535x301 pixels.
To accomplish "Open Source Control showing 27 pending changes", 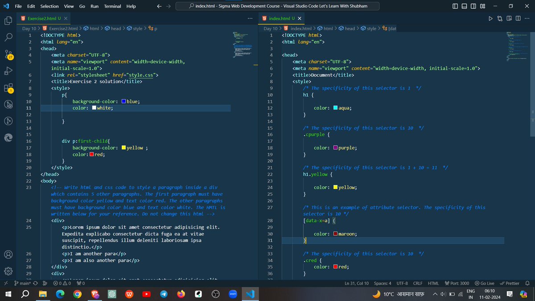I will tap(8, 54).
